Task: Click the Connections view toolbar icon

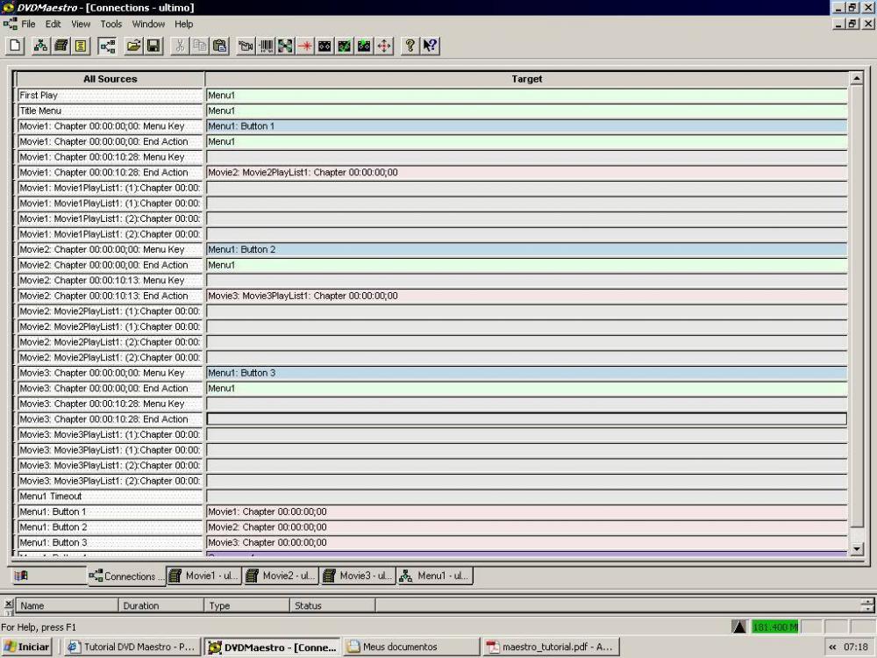Action: pos(107,46)
